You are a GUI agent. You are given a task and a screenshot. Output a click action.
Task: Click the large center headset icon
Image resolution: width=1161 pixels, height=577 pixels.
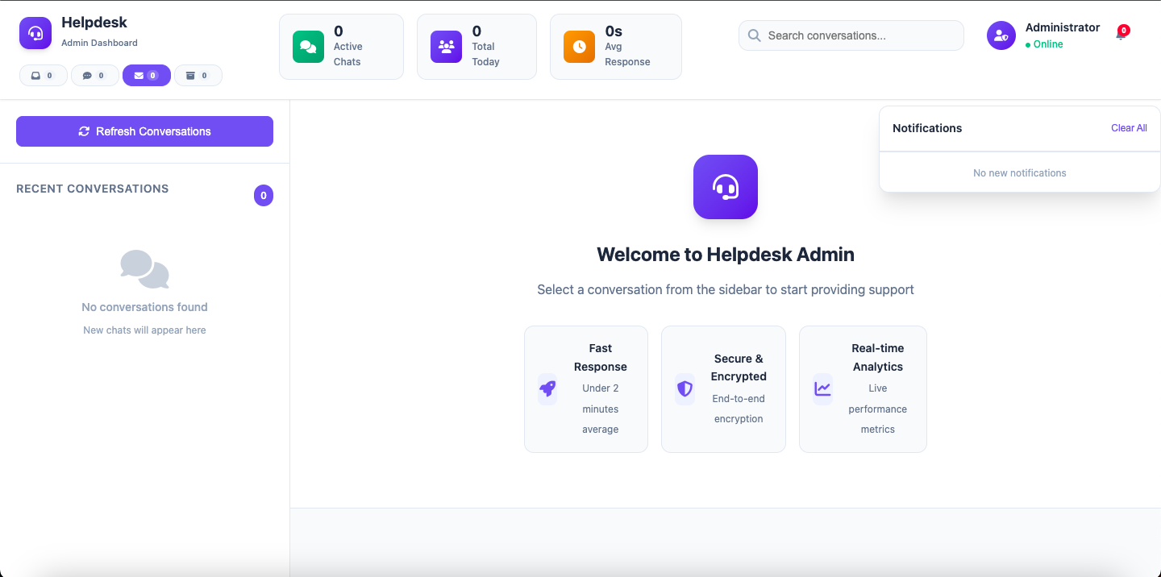(x=725, y=187)
